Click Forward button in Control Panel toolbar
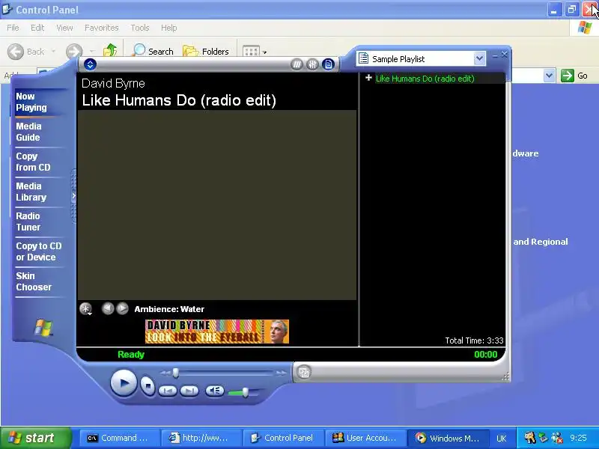This screenshot has width=599, height=449. 74,51
